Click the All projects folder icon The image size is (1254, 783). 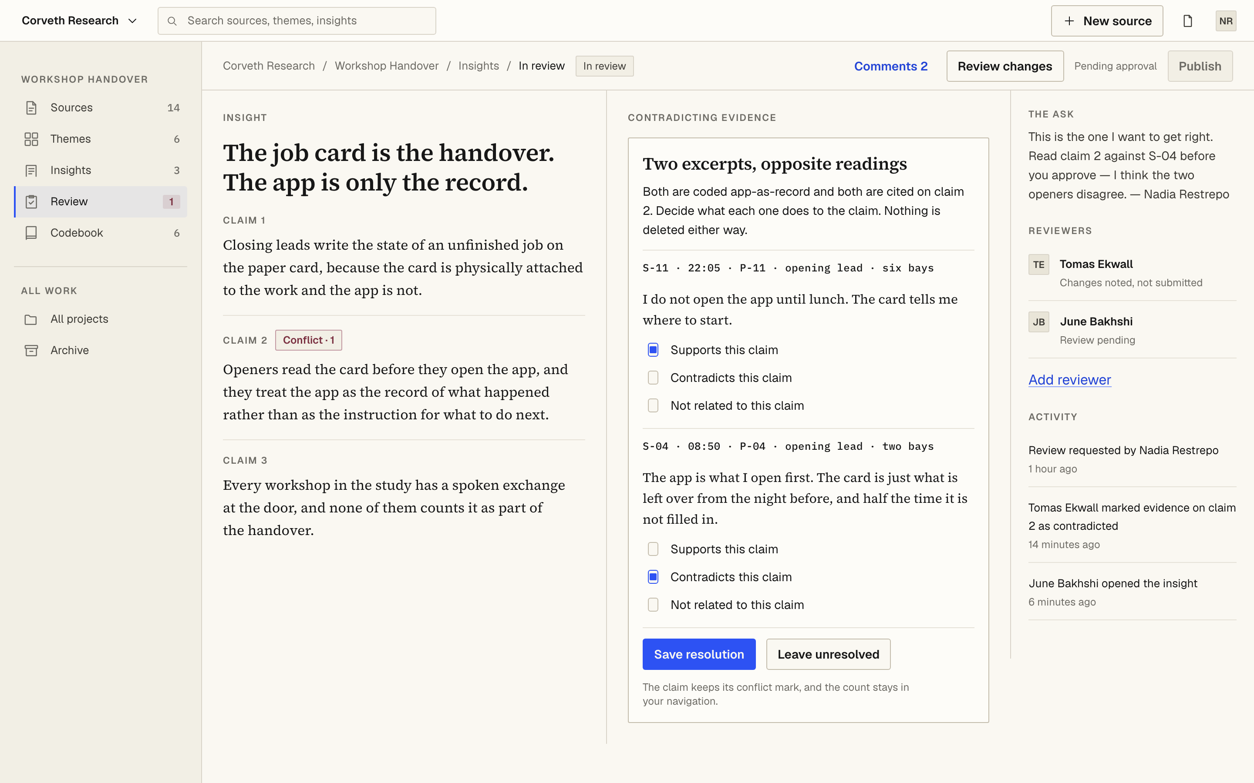31,320
